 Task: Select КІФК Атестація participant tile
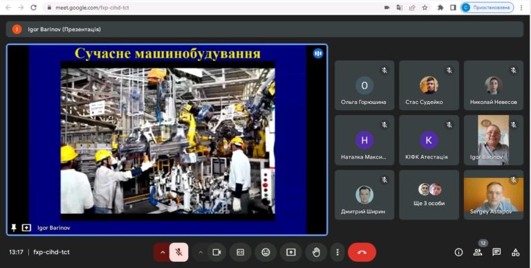coord(429,140)
